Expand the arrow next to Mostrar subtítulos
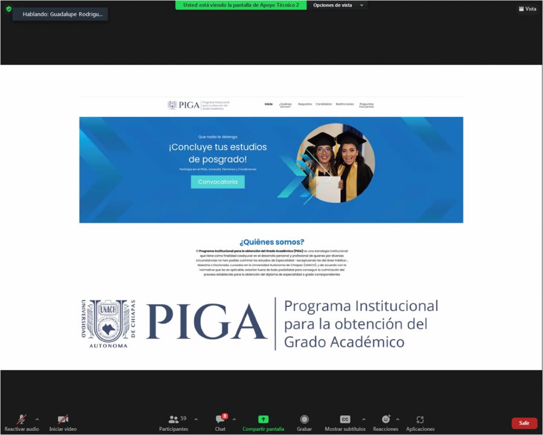543x435 pixels. click(364, 419)
